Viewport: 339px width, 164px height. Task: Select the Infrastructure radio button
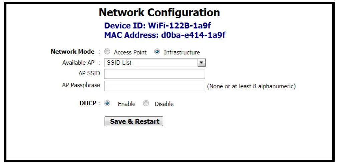tap(157, 52)
